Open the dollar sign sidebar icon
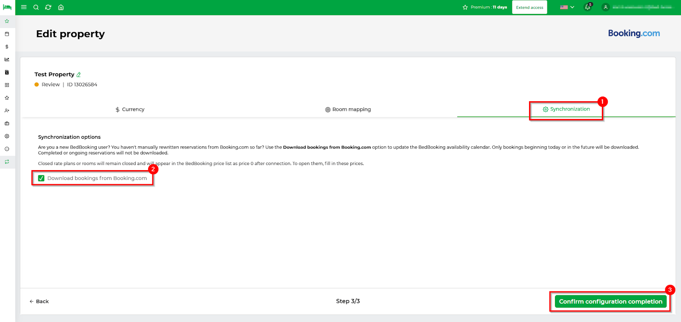Viewport: 681px width, 322px height. (7, 46)
